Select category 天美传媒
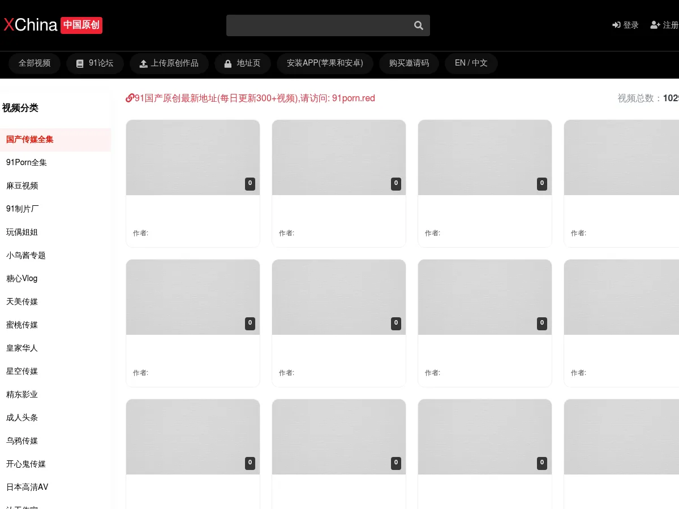The image size is (679, 509). click(55, 302)
